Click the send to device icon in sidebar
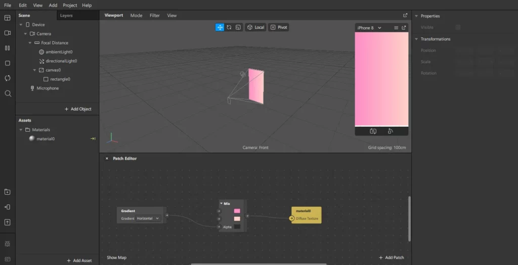The width and height of the screenshot is (518, 265). pos(8,207)
